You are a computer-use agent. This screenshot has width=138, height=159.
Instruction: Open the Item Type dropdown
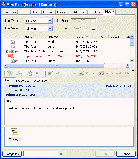tap(50, 21)
